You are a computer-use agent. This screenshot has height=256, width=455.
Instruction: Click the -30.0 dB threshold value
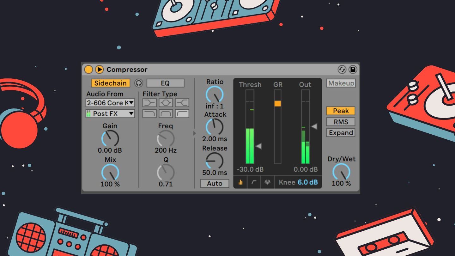[250, 169]
